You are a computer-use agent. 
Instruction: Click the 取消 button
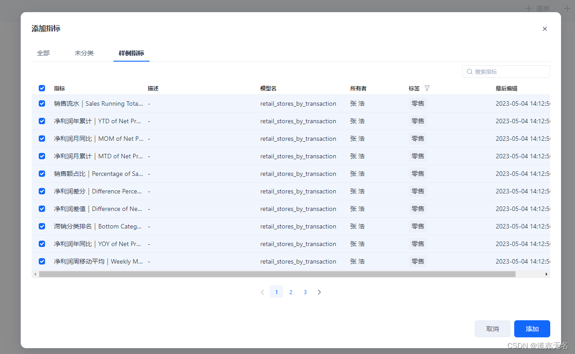pos(493,329)
